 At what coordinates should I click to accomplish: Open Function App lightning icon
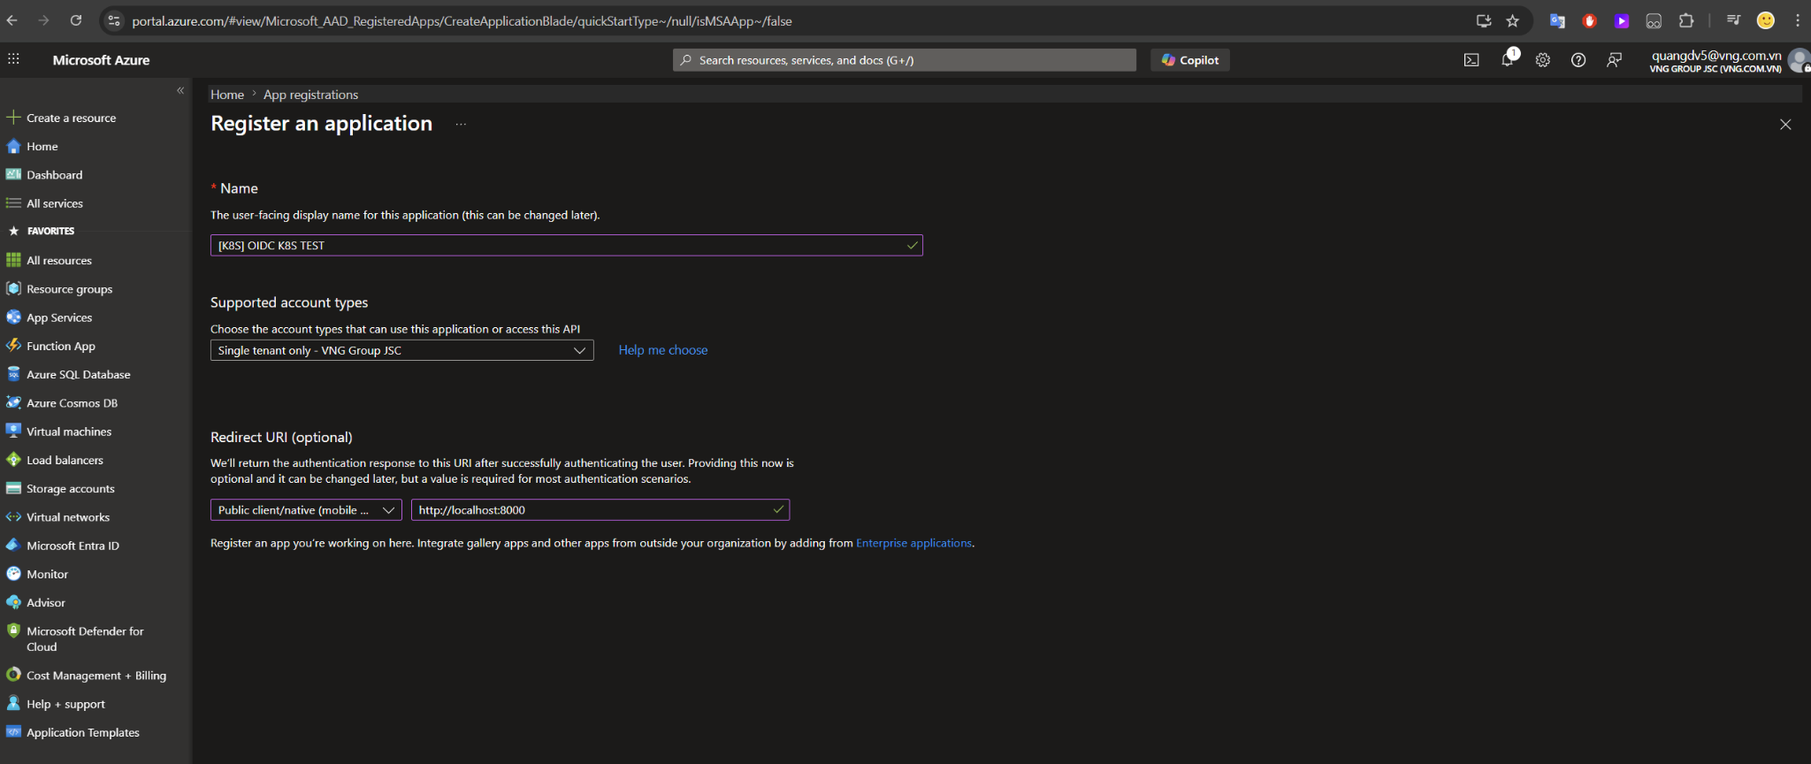click(13, 346)
